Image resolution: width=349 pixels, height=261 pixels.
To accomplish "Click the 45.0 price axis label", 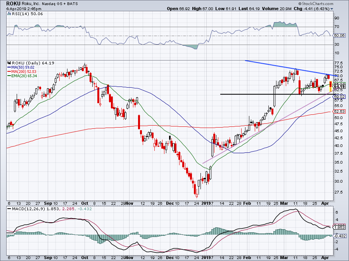I will click(338, 131).
